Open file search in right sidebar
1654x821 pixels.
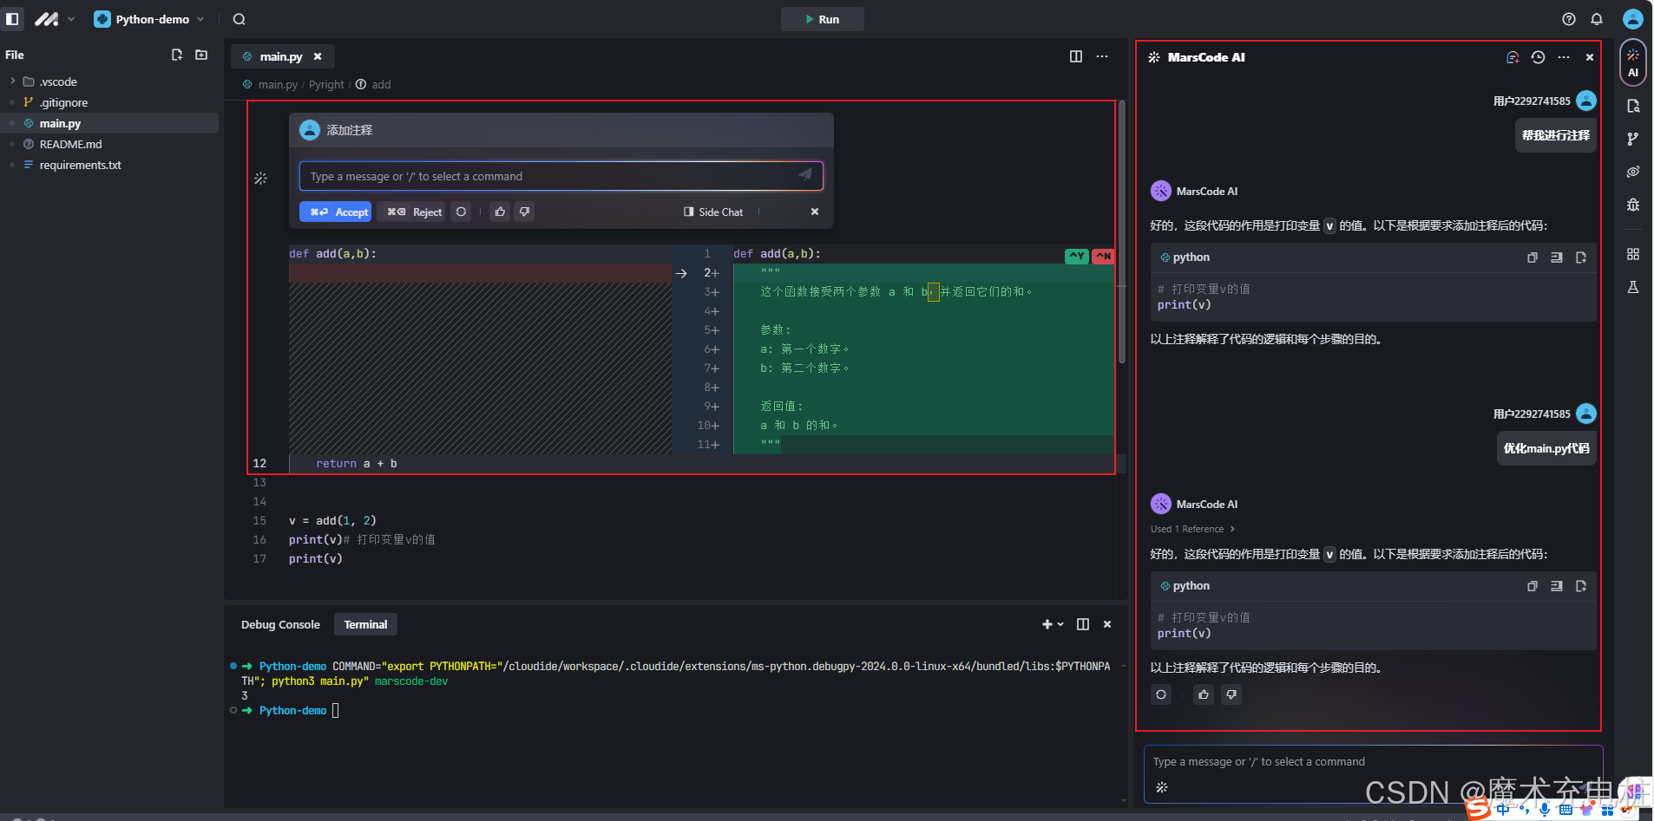(x=1633, y=106)
